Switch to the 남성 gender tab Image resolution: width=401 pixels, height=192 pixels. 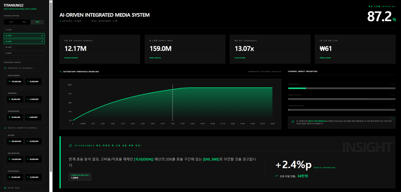[10, 22]
